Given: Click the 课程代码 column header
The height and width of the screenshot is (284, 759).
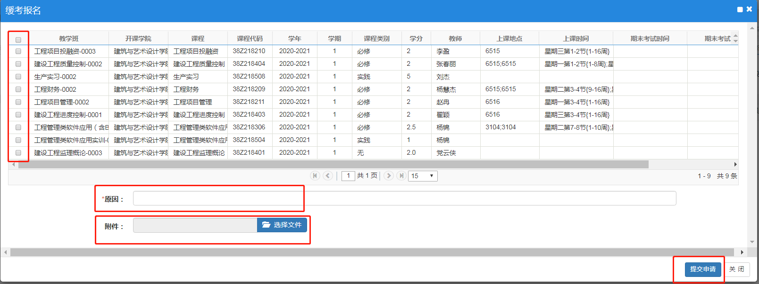Looking at the screenshot, I should point(250,39).
